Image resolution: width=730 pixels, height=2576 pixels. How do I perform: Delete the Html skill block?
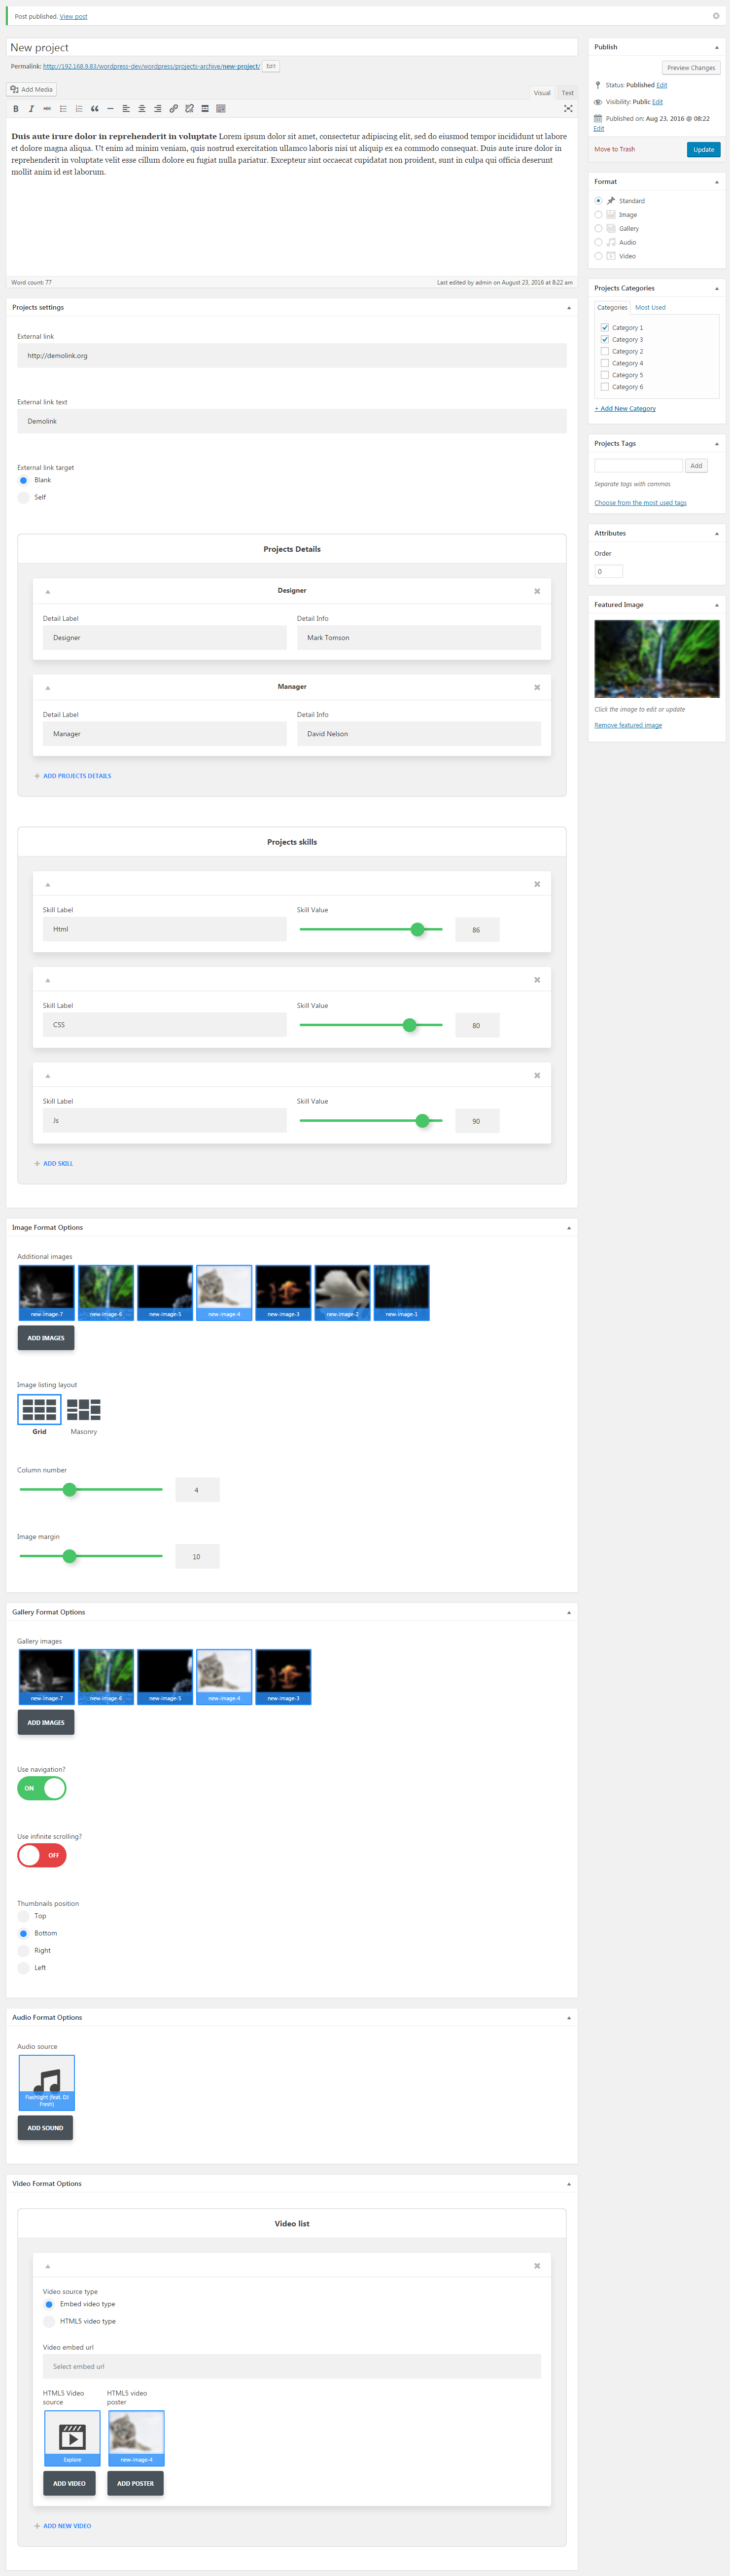[x=537, y=884]
